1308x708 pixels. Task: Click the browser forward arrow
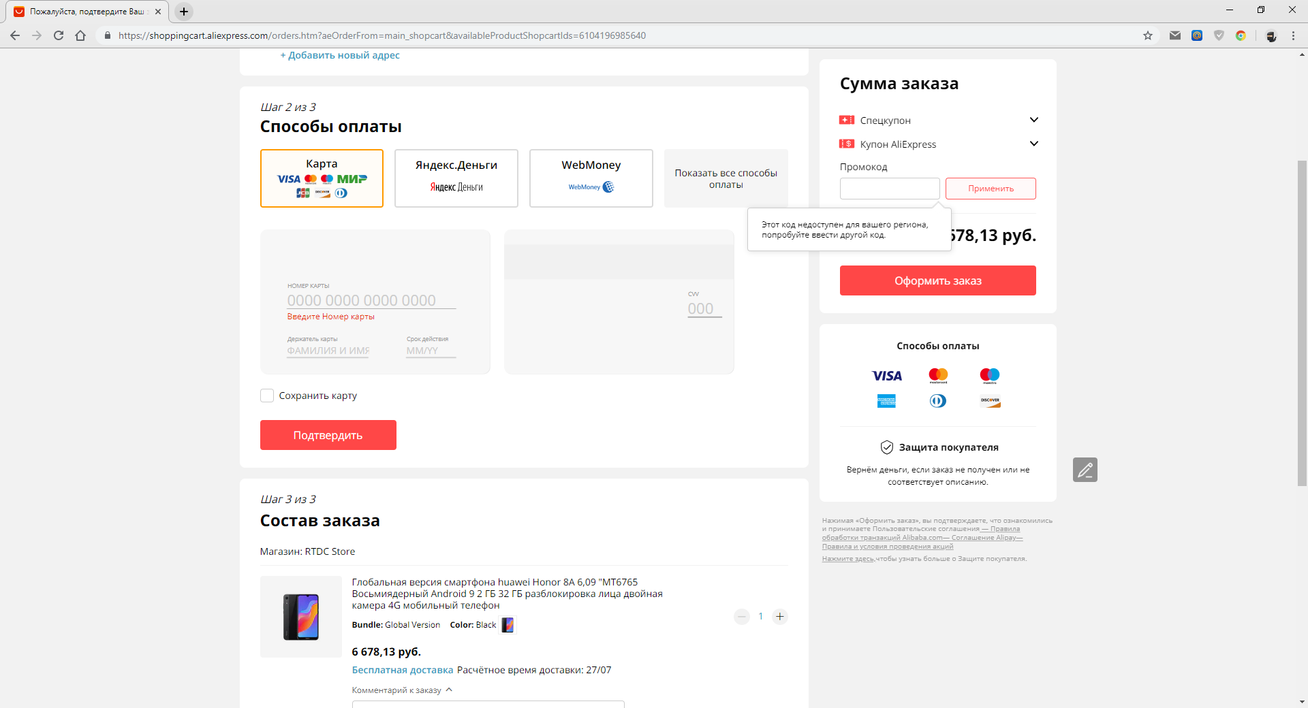pos(37,35)
